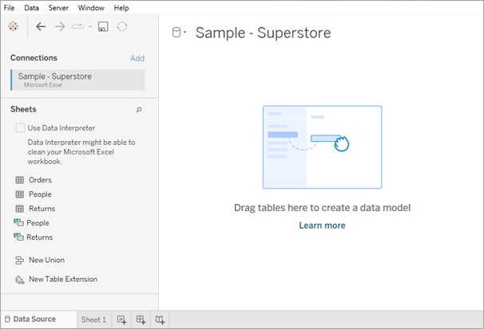The image size is (484, 329).
Task: Expand the replay animation dropdown arrow
Action: [90, 27]
